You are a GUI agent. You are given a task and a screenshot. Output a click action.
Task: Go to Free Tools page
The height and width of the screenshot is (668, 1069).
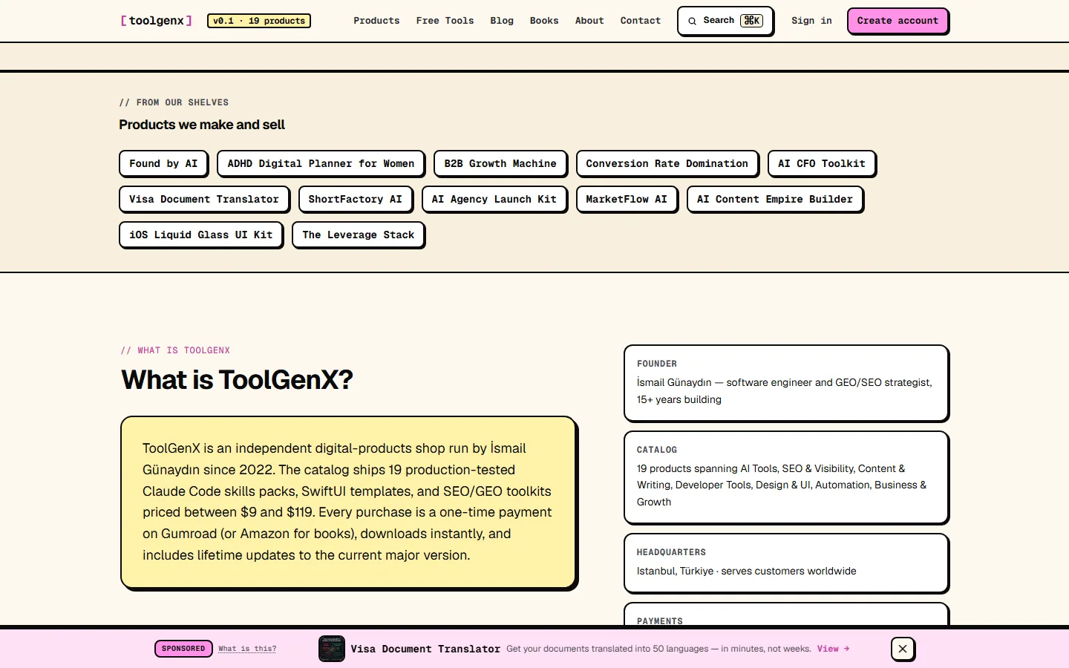[x=445, y=21]
